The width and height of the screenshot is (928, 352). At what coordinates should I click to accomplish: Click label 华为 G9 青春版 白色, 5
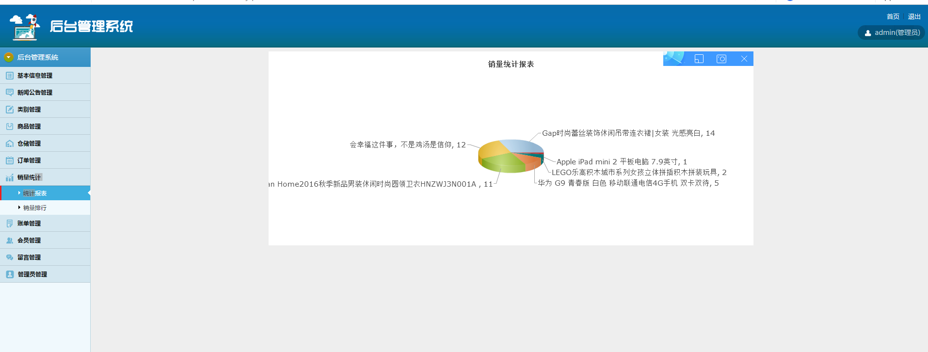(628, 183)
